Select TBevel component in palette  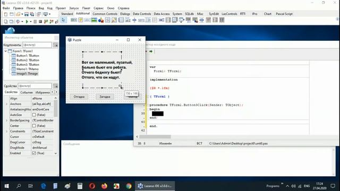pos(107,20)
